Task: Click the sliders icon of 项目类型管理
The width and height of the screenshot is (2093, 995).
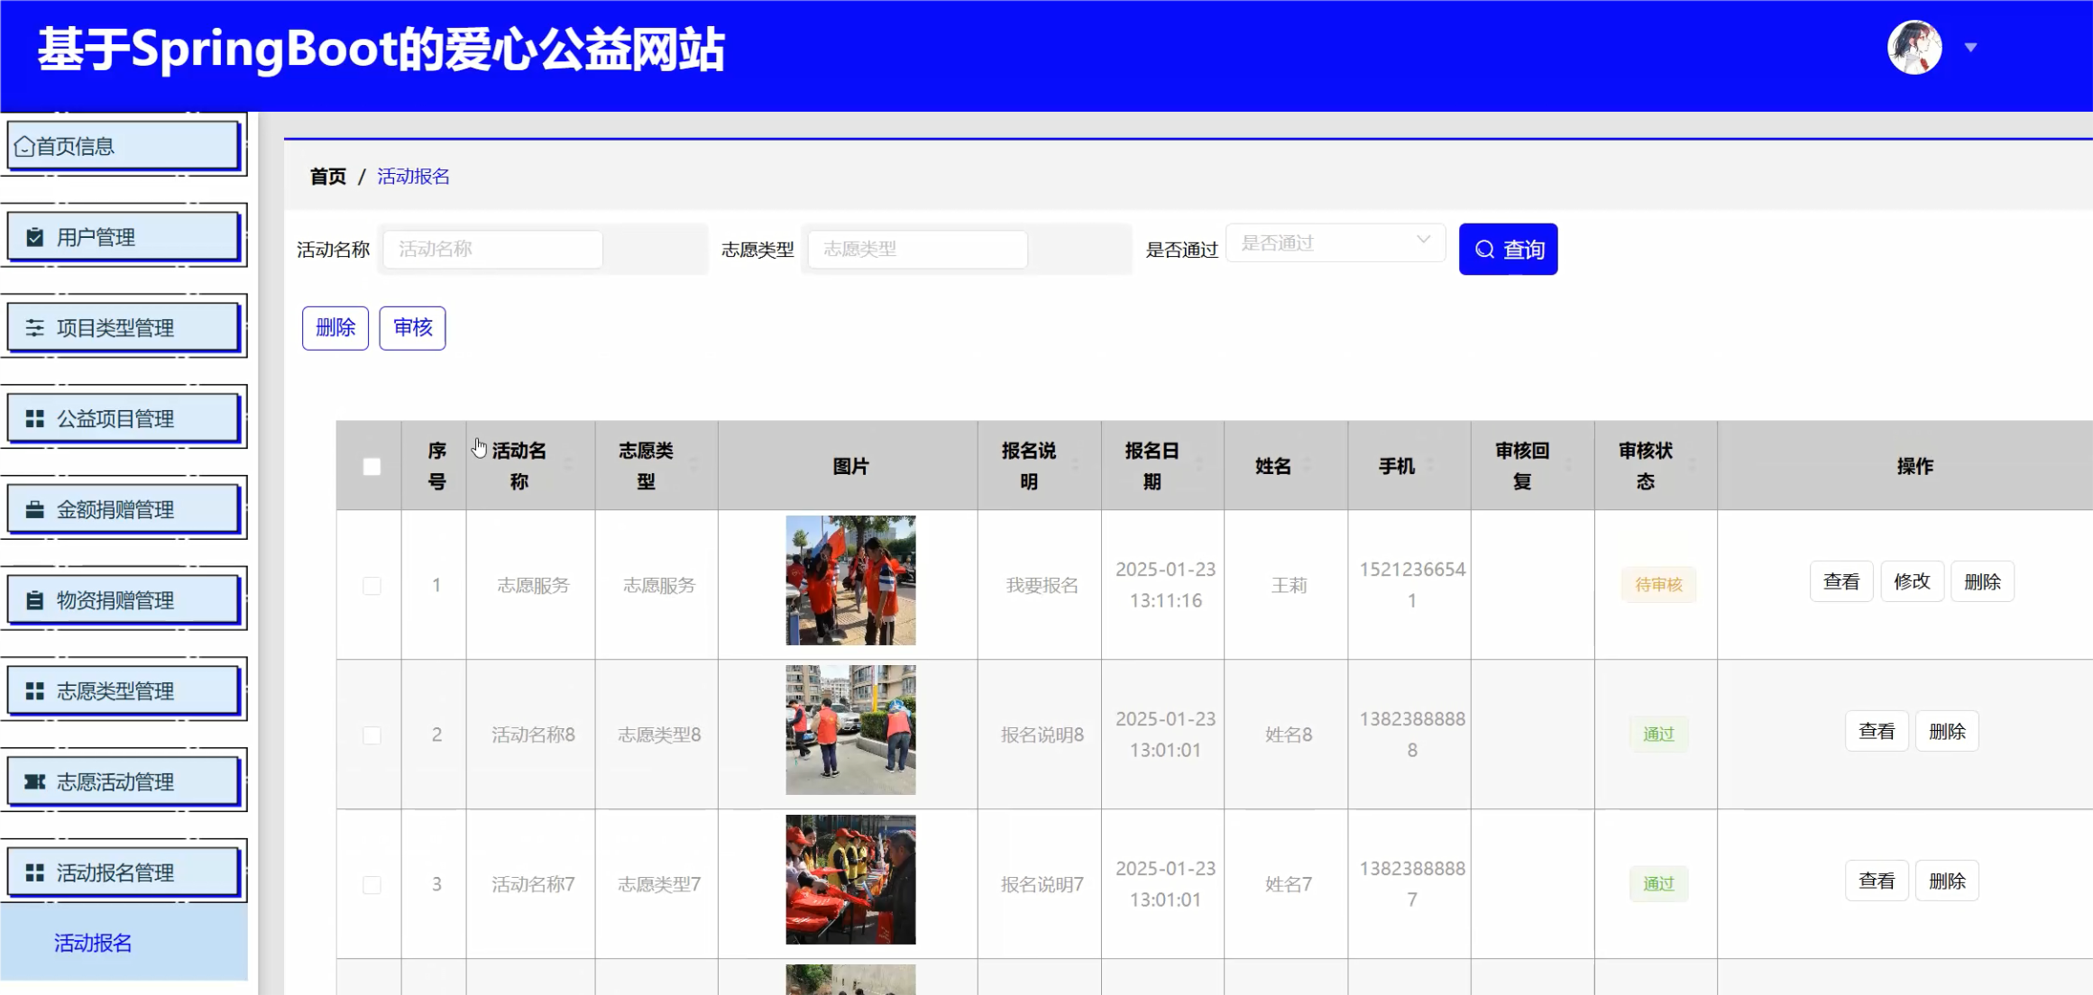Action: tap(35, 328)
